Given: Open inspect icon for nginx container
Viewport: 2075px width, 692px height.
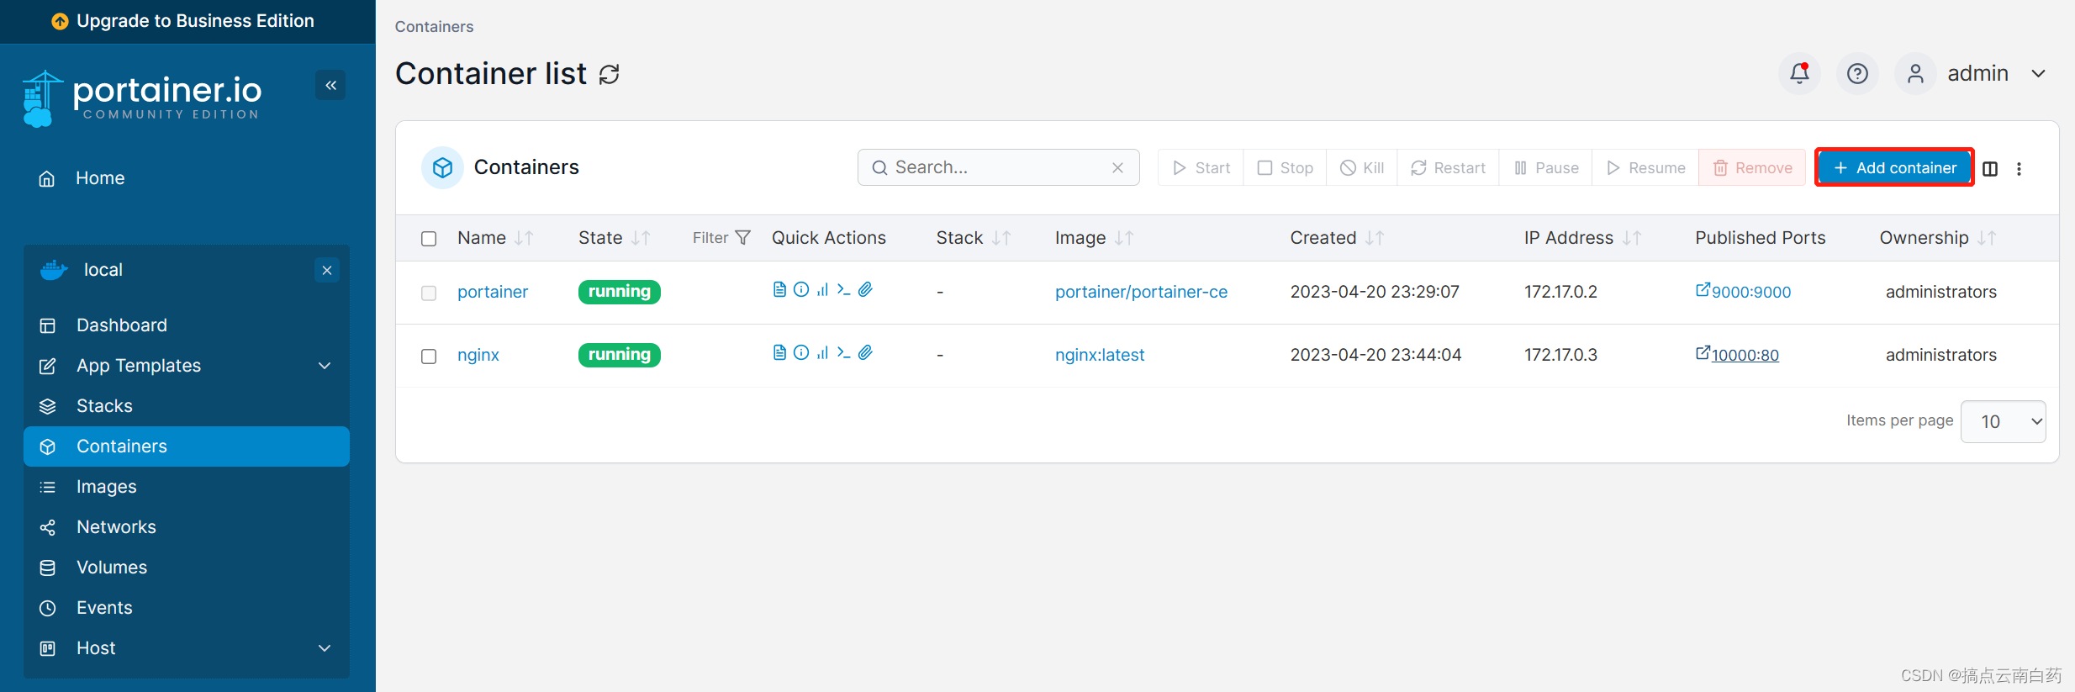Looking at the screenshot, I should pos(801,353).
